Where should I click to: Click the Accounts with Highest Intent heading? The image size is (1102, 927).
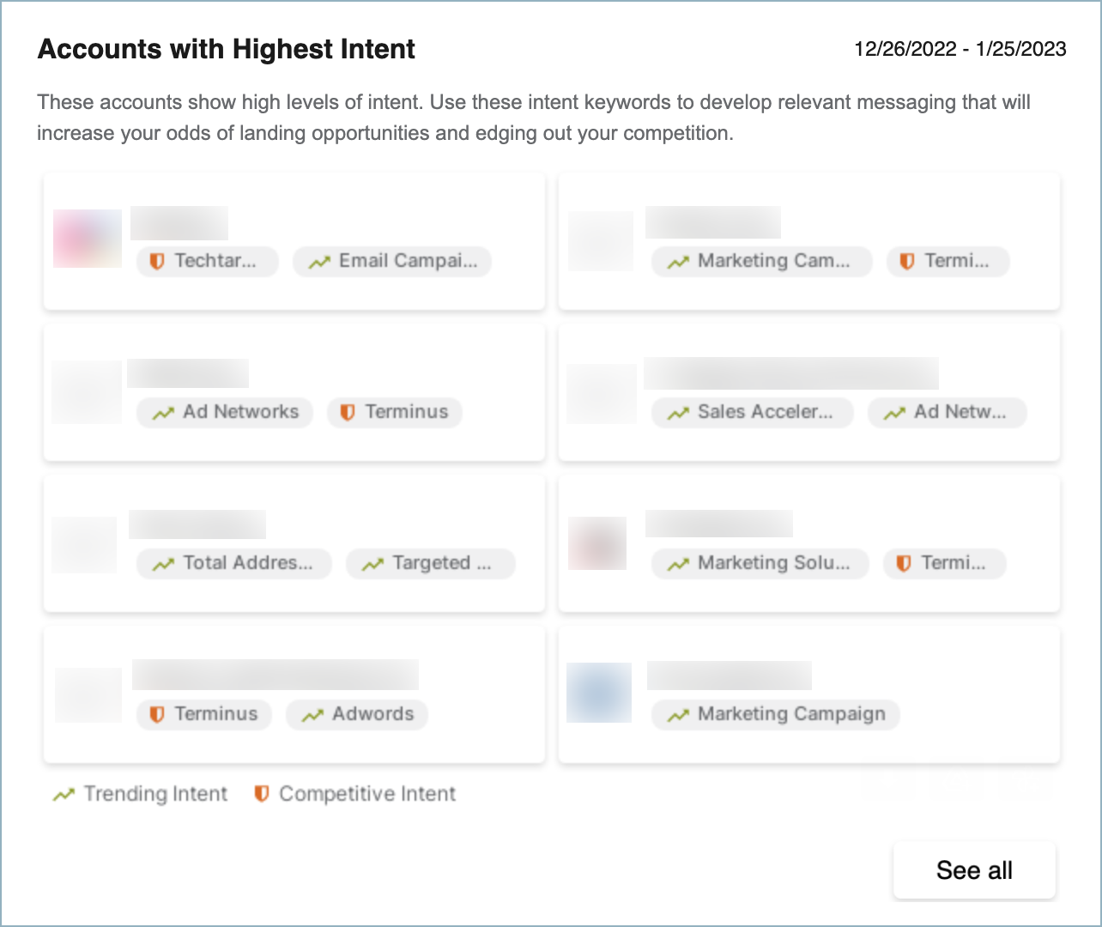click(x=225, y=49)
